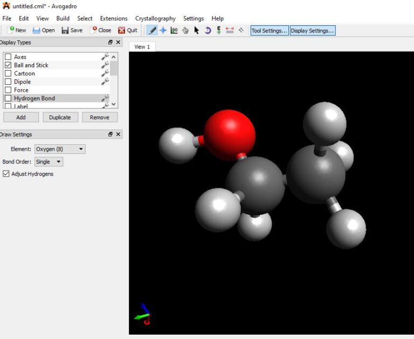Select the Draw pencil tool
This screenshot has height=339, width=414.
point(153,31)
